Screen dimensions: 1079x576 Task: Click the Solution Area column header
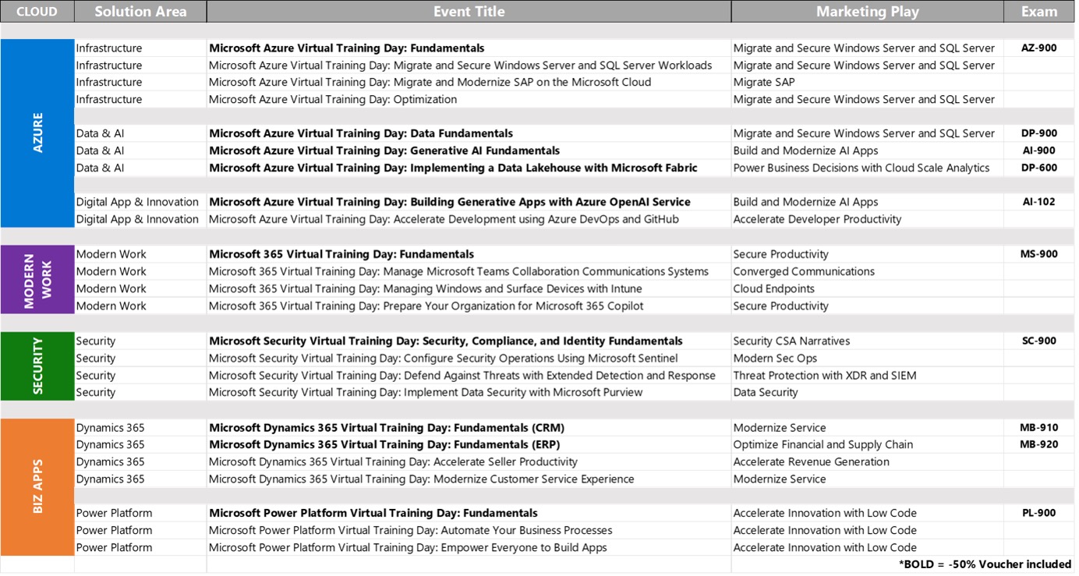[x=140, y=11]
